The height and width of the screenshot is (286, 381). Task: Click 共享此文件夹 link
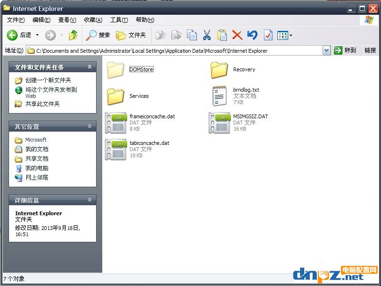(x=42, y=104)
